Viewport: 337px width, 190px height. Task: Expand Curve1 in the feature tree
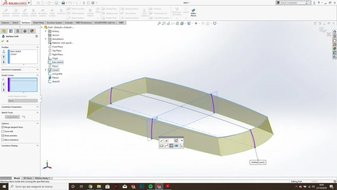[46, 70]
